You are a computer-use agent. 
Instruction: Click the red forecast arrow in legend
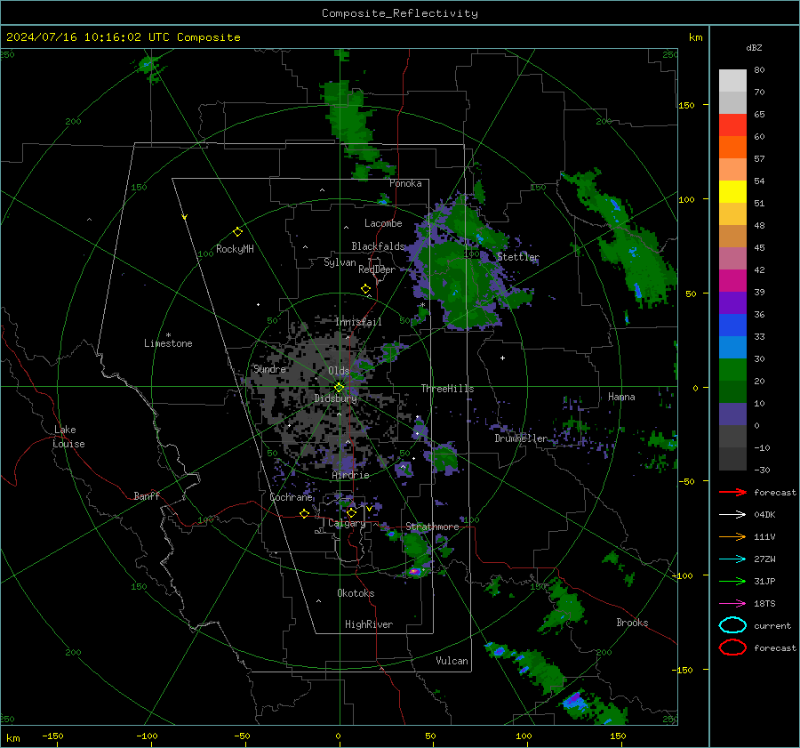pyautogui.click(x=732, y=492)
